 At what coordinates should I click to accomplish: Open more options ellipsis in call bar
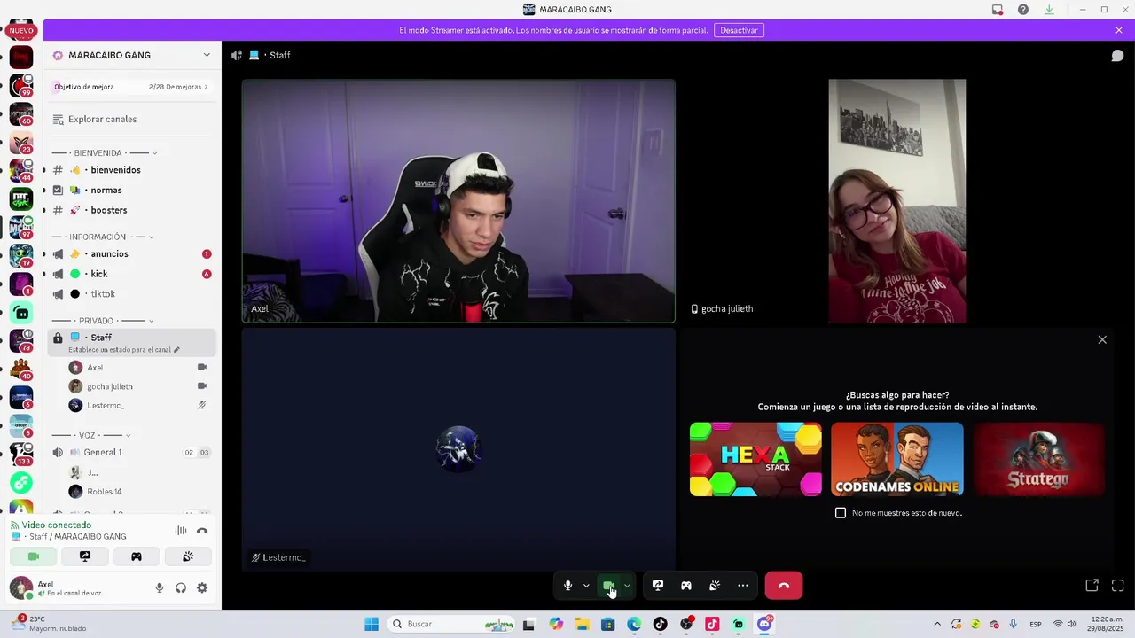pyautogui.click(x=743, y=586)
